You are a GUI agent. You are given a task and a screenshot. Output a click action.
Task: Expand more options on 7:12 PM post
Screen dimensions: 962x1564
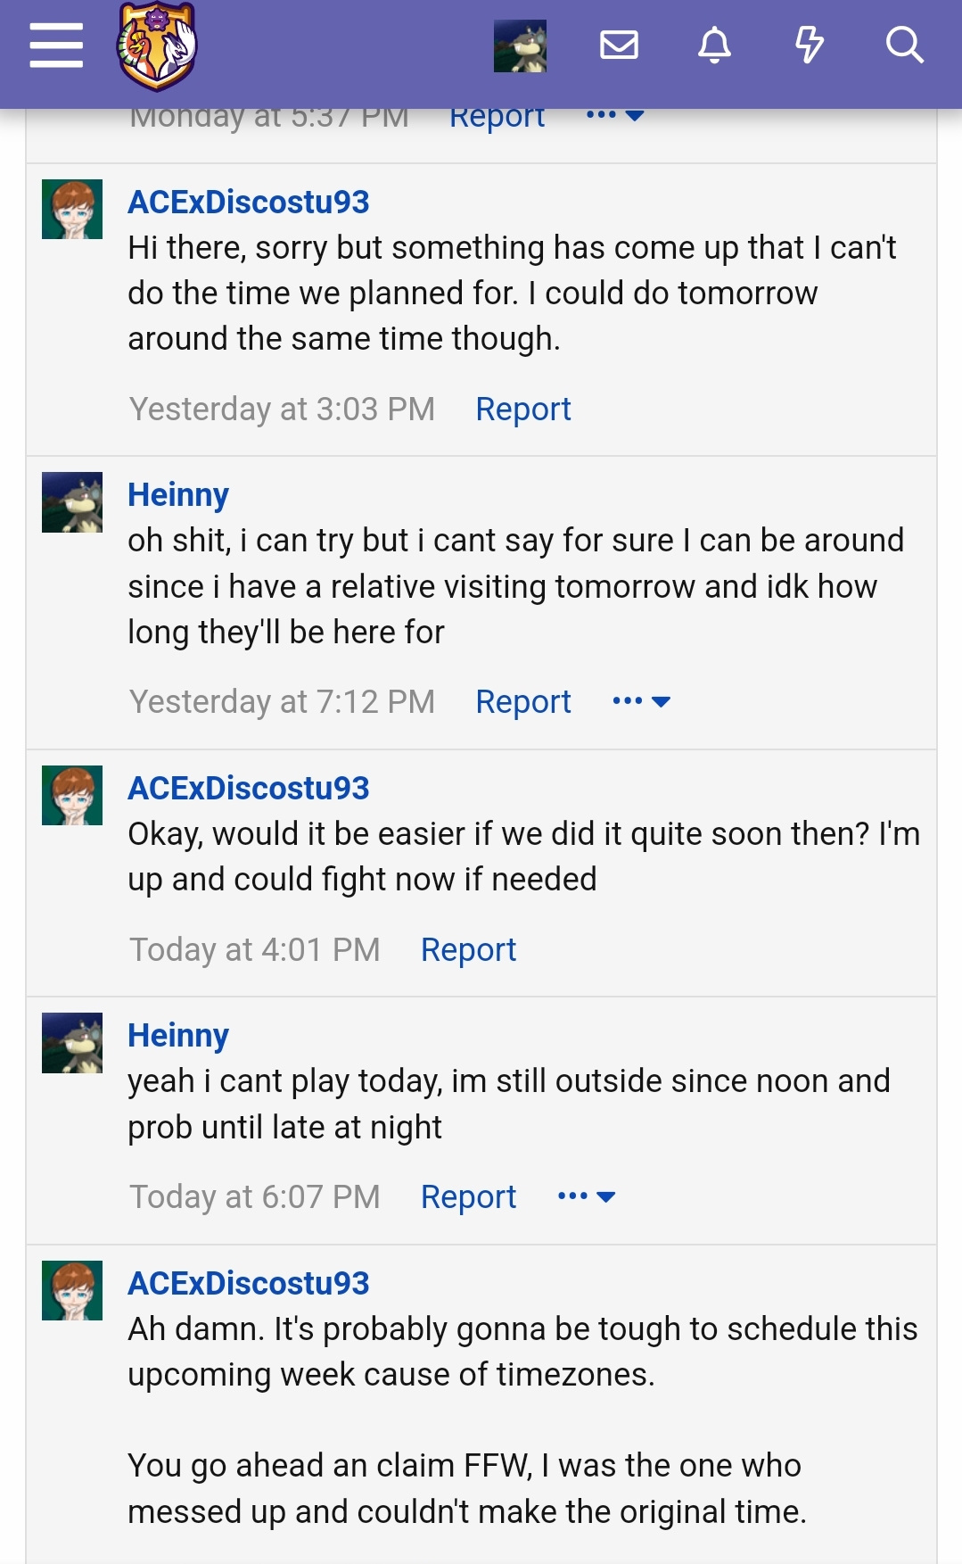[x=641, y=701]
